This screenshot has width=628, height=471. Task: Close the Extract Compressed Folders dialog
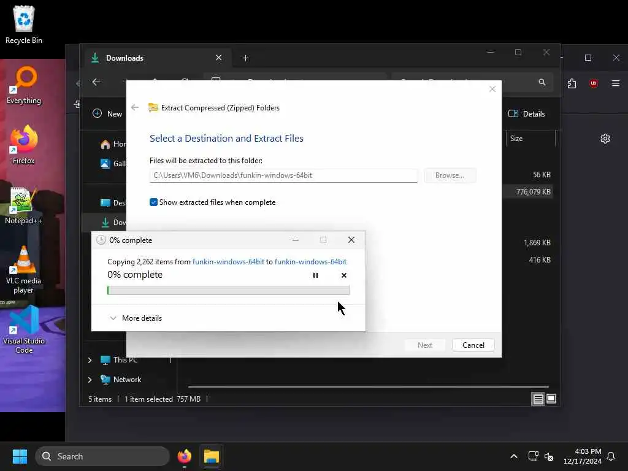coord(492,89)
